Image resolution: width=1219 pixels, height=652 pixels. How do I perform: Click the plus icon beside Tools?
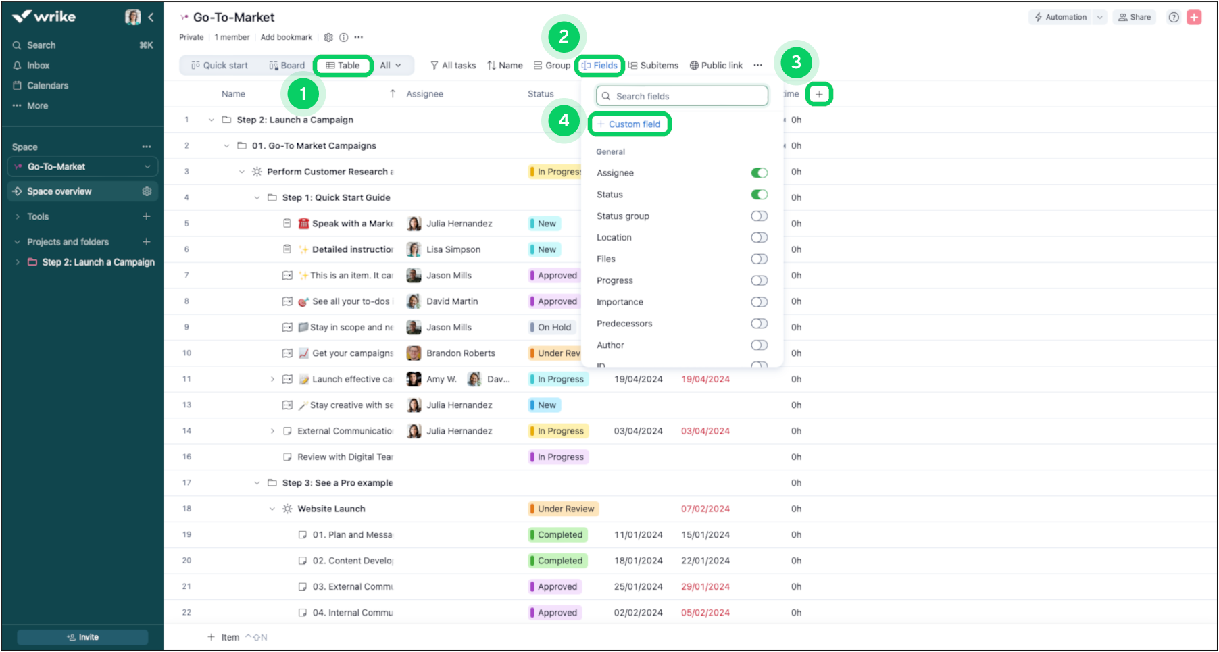pyautogui.click(x=147, y=216)
